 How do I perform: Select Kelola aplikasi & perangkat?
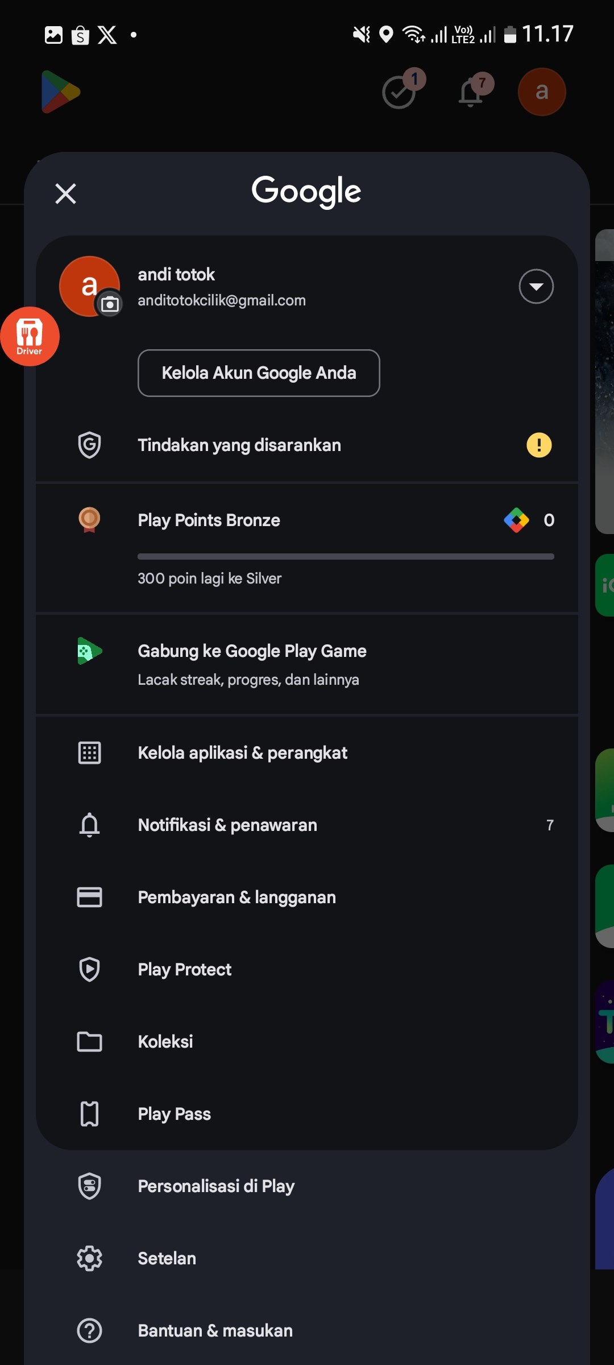pyautogui.click(x=242, y=752)
